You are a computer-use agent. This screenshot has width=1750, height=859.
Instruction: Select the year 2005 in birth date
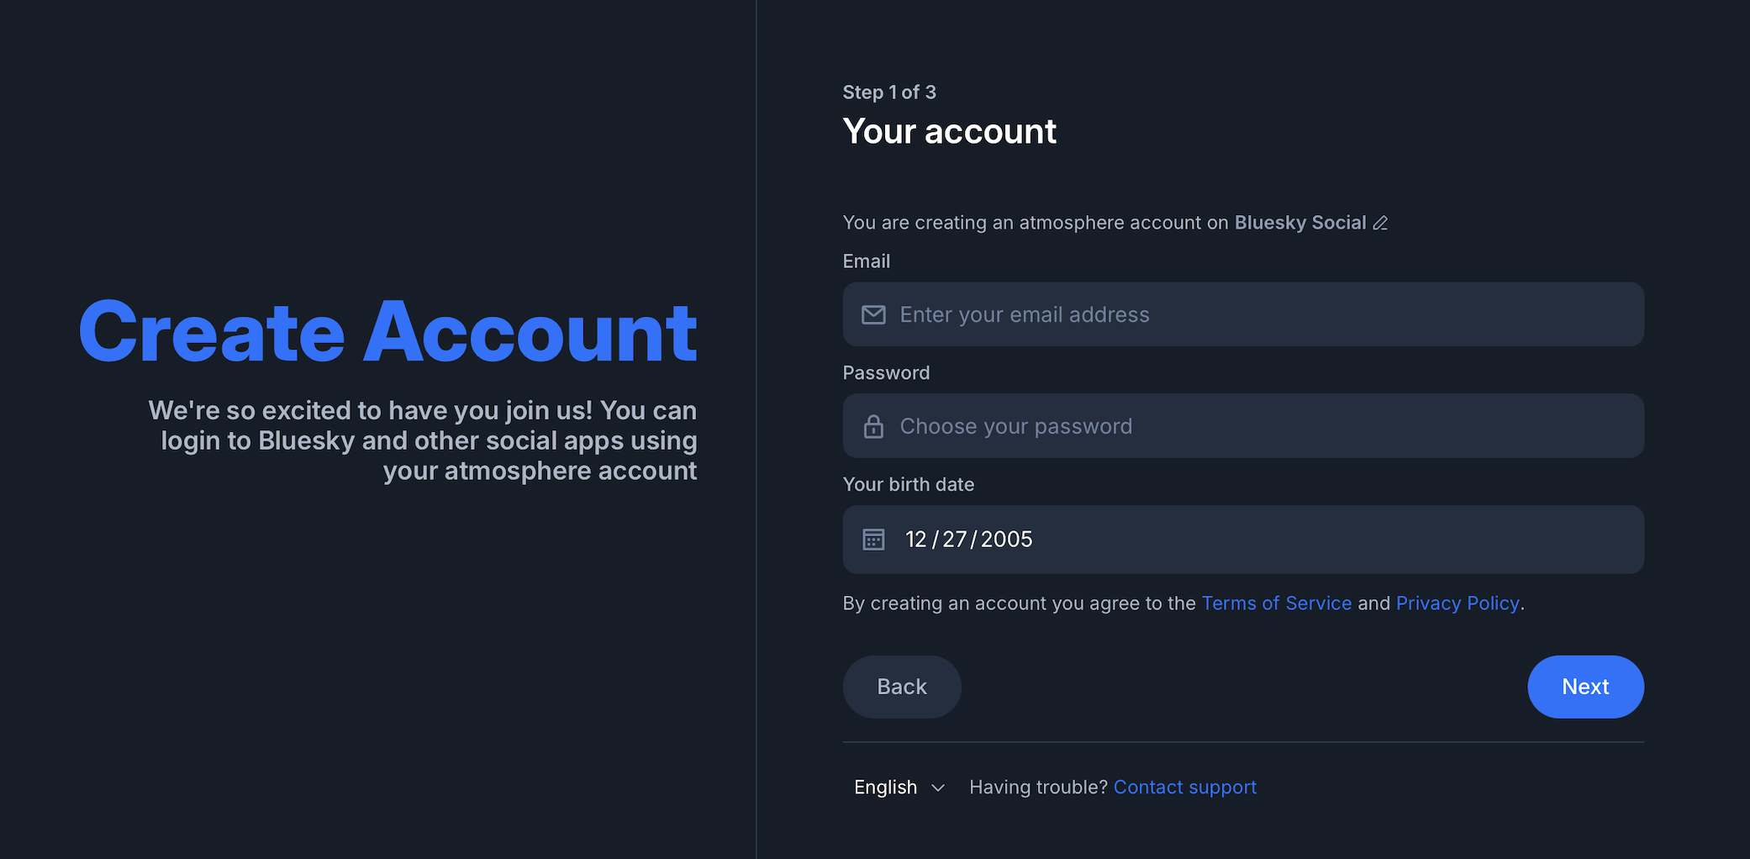point(1006,540)
